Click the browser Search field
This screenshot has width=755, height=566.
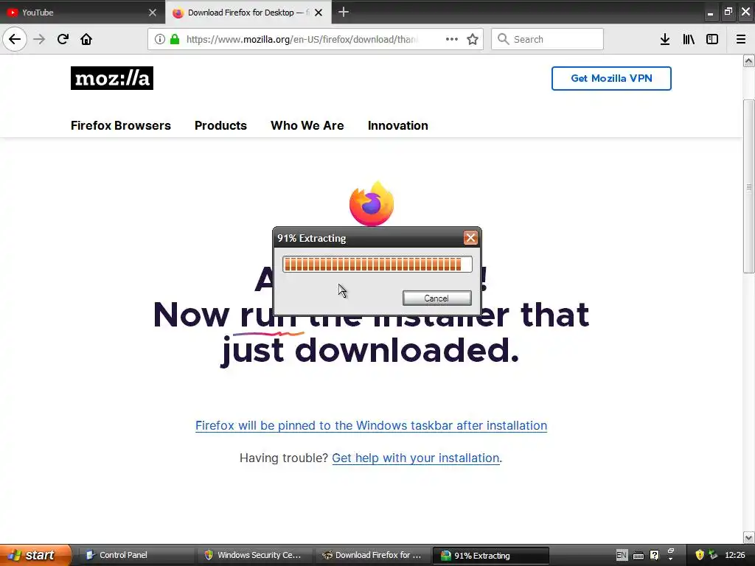(548, 39)
